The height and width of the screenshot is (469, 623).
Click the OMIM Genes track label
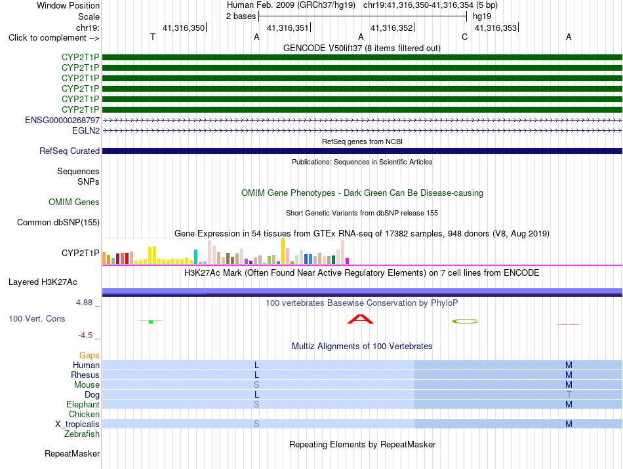pyautogui.click(x=74, y=202)
